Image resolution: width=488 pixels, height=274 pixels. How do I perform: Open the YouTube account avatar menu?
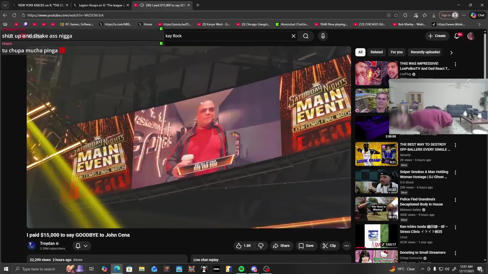point(471,36)
